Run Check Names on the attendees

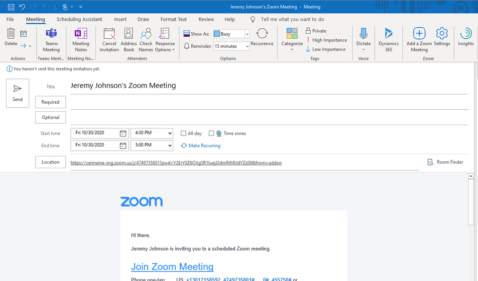(x=146, y=40)
